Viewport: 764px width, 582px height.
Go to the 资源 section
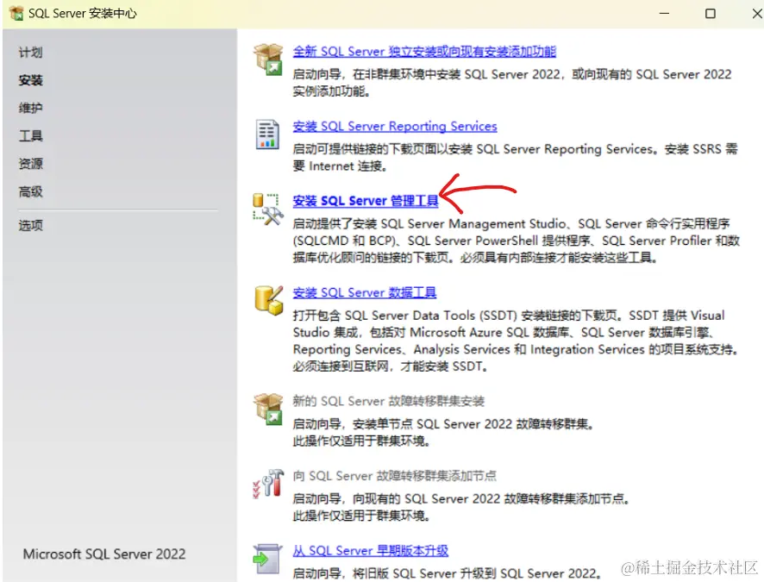point(30,164)
